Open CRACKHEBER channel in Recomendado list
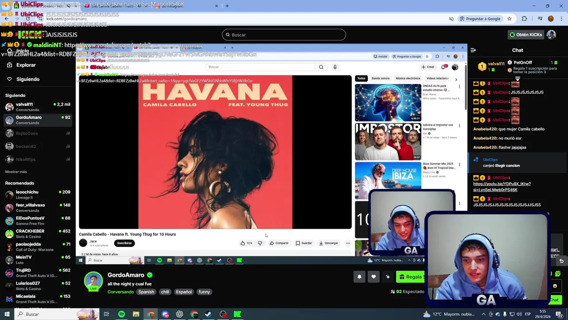Image resolution: width=568 pixels, height=320 pixels. click(x=38, y=234)
